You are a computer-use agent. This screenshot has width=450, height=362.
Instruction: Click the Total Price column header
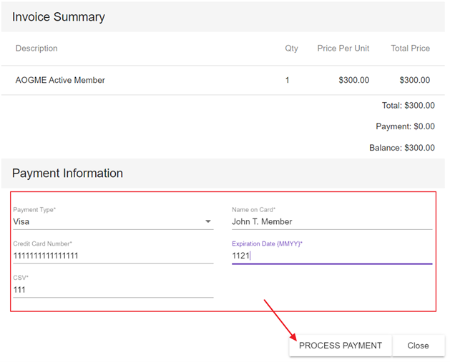click(x=411, y=48)
